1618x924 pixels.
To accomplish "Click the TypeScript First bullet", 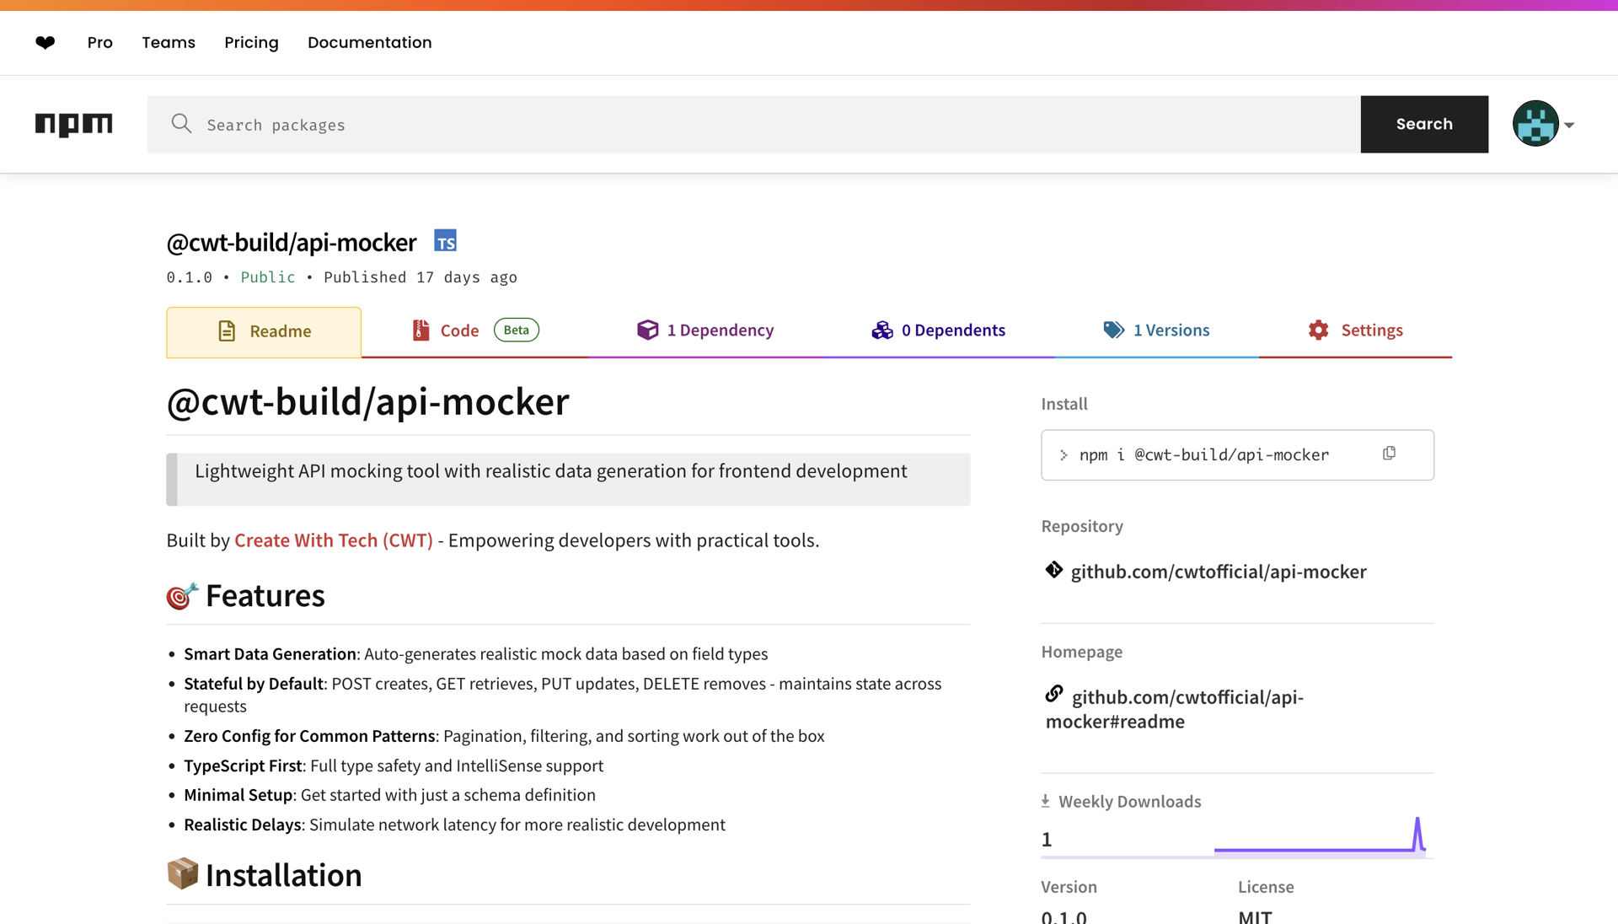I will [x=394, y=766].
